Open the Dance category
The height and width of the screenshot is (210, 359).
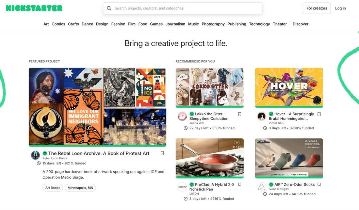pos(87,24)
